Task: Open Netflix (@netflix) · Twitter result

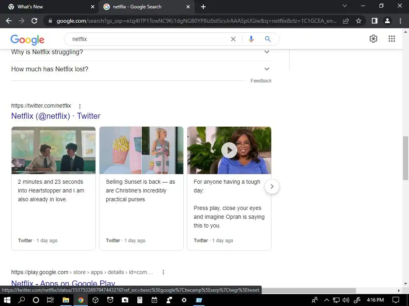Action: point(56,116)
